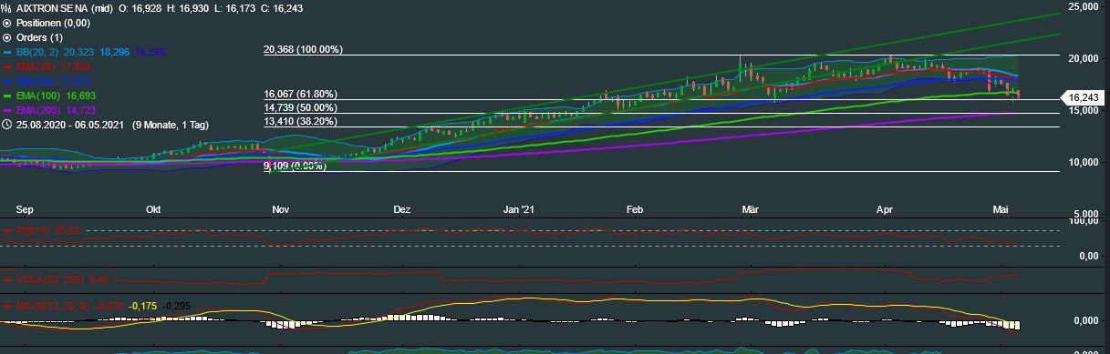1110x354 pixels.
Task: Click the candlestick chart-type icon beside AIXTRON
Action: (7, 8)
